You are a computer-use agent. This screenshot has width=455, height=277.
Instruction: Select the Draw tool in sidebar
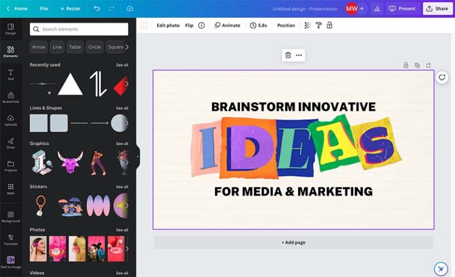coord(11,143)
